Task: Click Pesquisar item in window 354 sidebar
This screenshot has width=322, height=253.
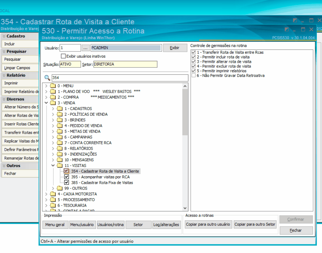Action: pyautogui.click(x=20, y=59)
